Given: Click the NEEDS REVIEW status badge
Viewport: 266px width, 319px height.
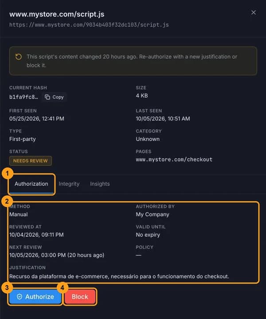Looking at the screenshot, I should pyautogui.click(x=31, y=161).
